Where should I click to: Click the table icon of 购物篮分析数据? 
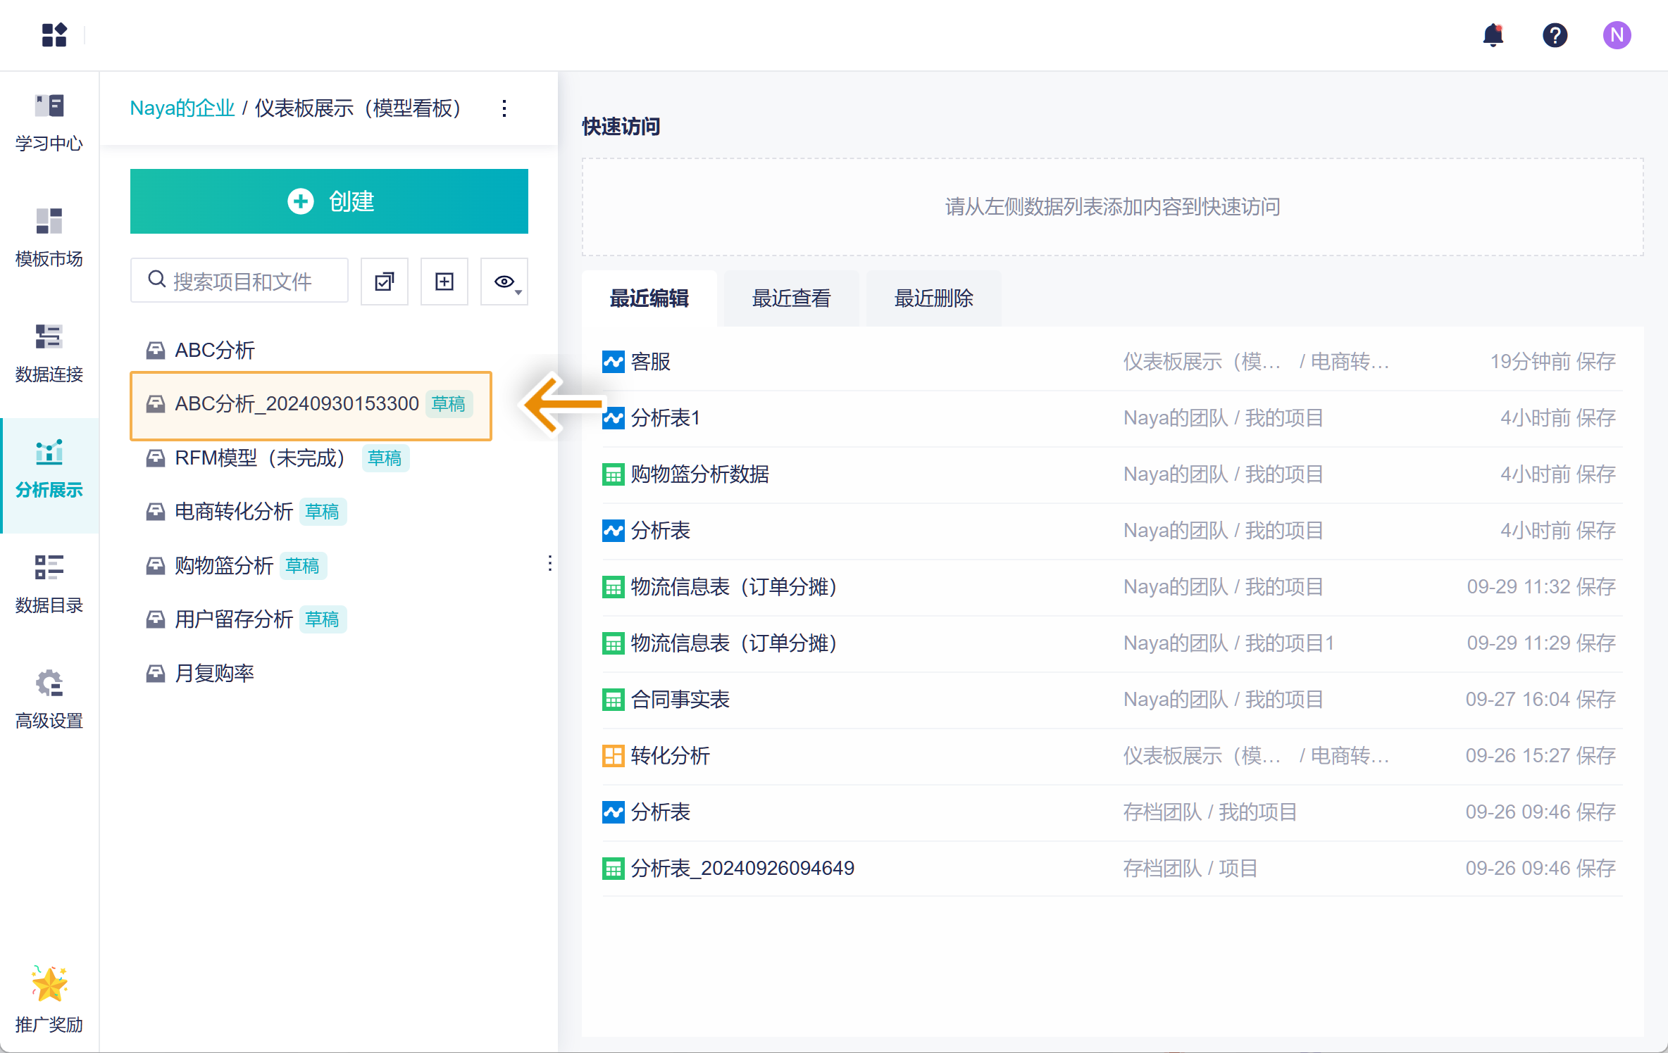point(613,474)
